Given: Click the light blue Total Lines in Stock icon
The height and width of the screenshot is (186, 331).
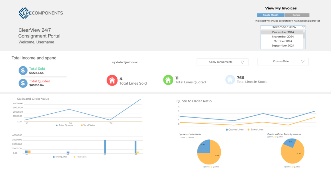Looking at the screenshot, I should (230, 80).
